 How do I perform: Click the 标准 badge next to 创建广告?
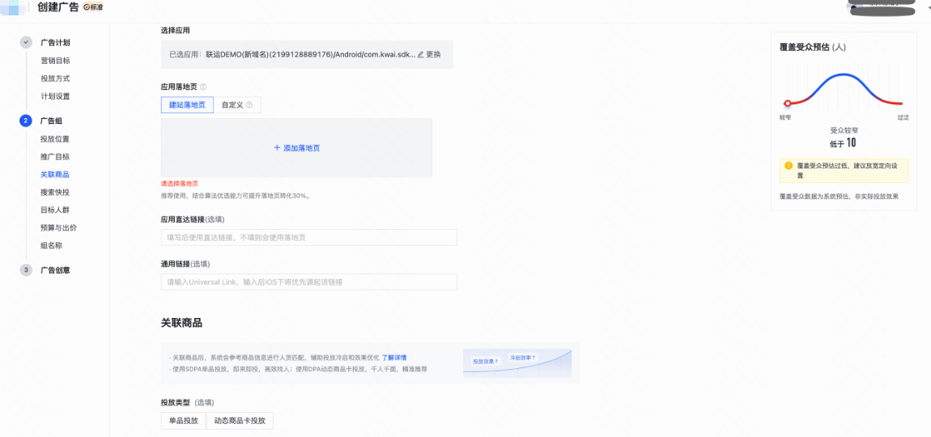93,7
